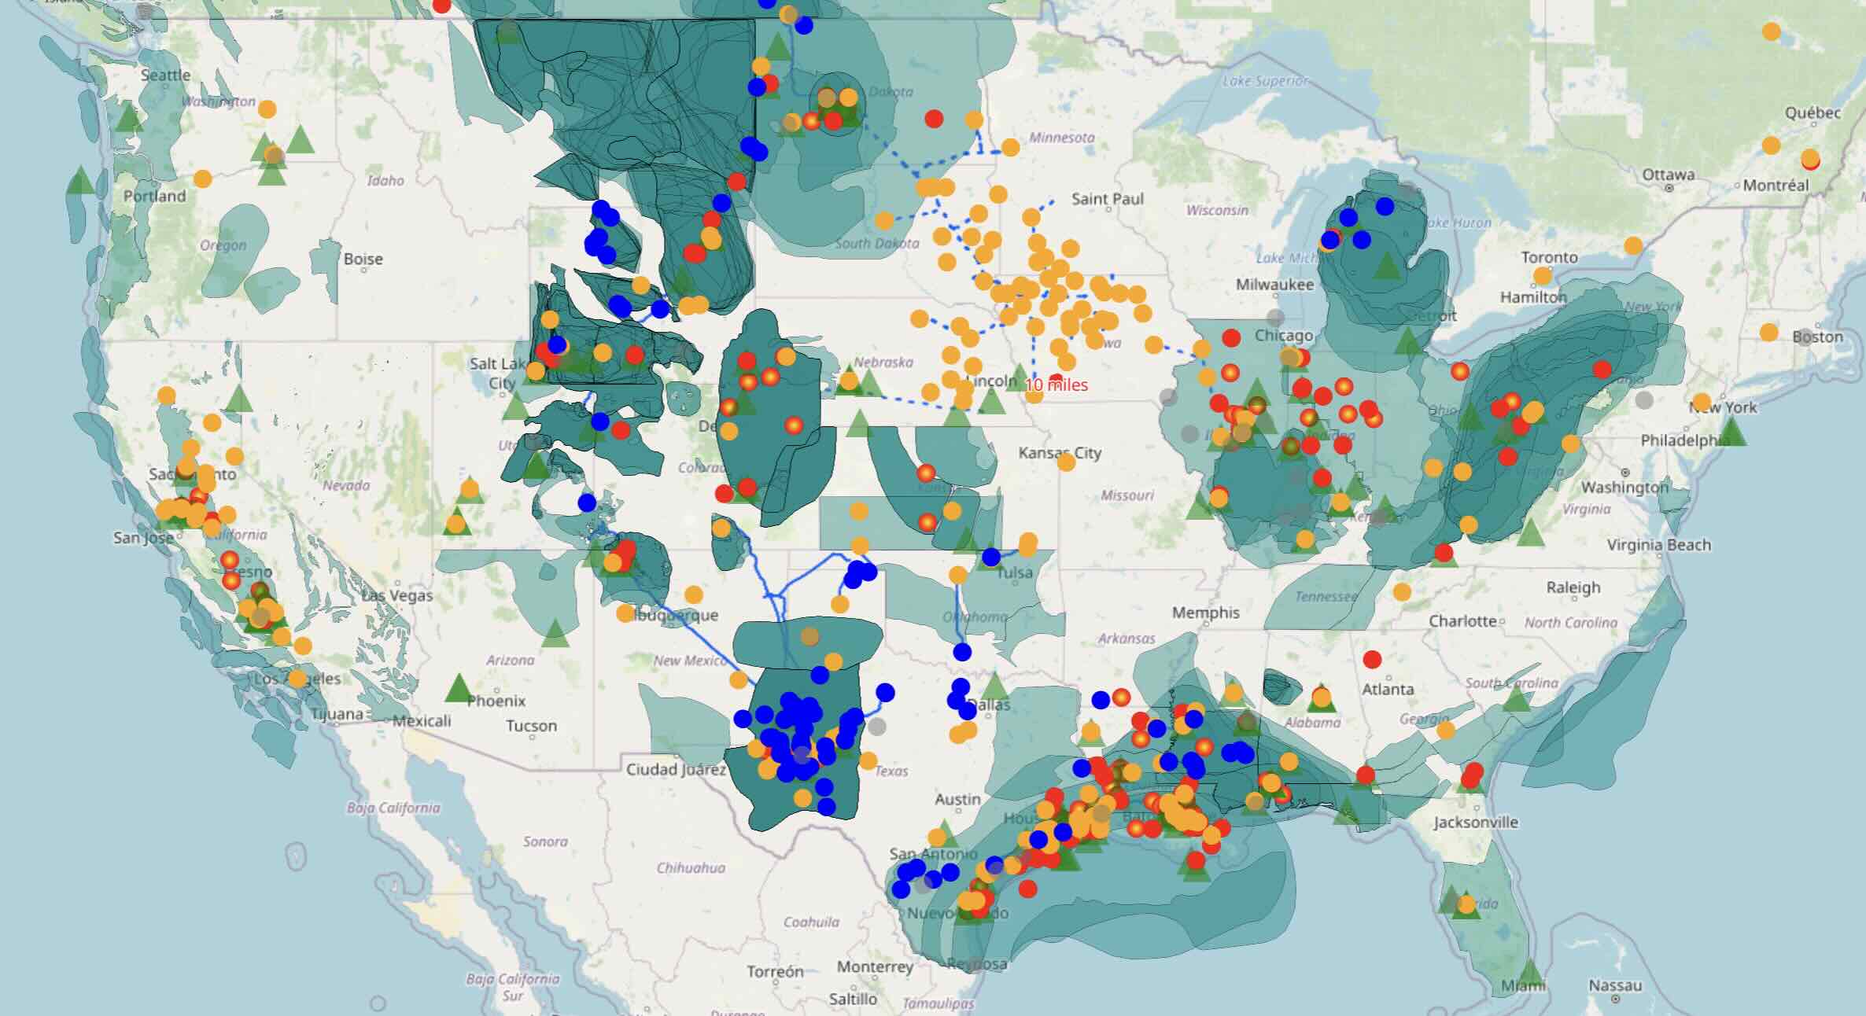Click the Lake Superior label
Screen dimensions: 1866x1016
click(x=1266, y=81)
